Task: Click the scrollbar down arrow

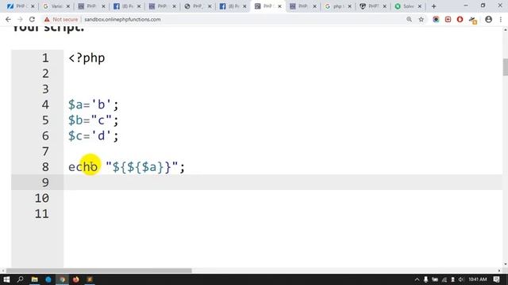Action: click(x=505, y=264)
